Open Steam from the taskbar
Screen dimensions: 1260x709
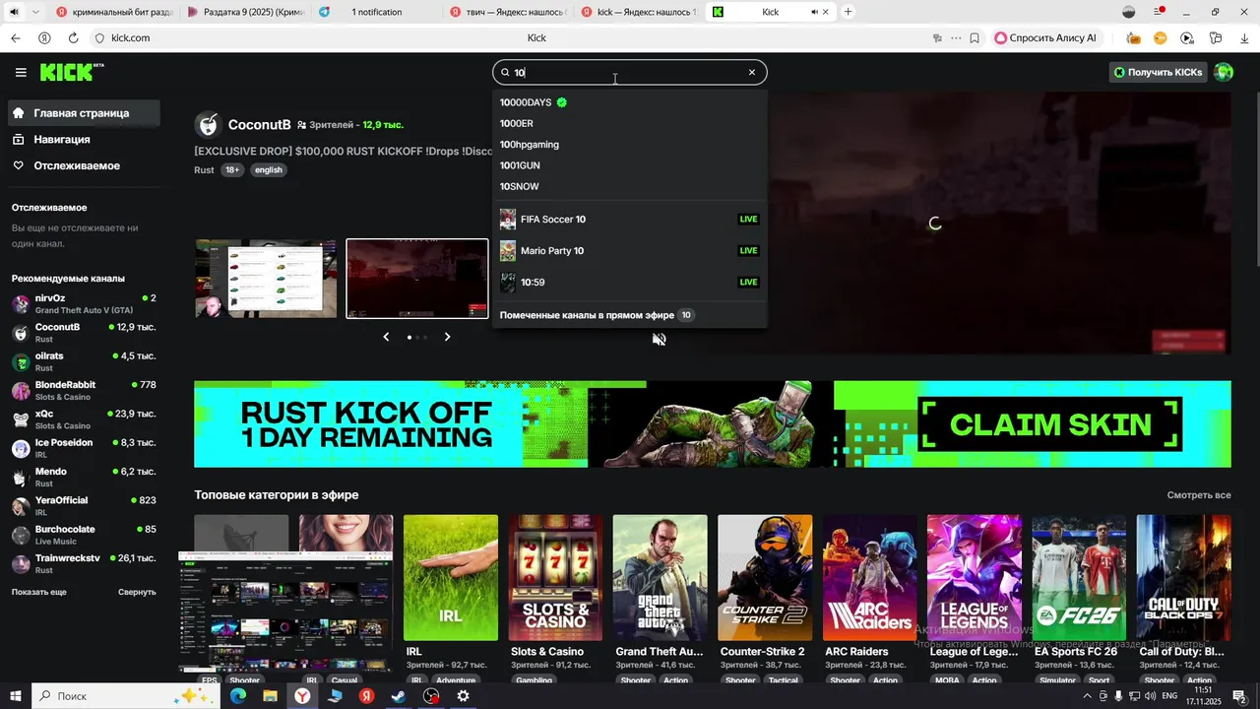399,696
